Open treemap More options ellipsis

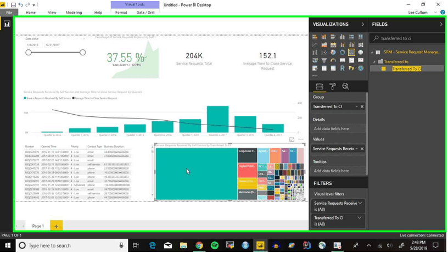tap(301, 139)
